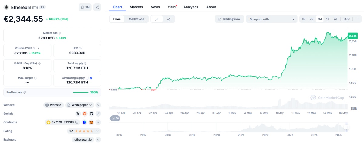Open the News tab
The height and width of the screenshot is (143, 364).
click(x=155, y=7)
